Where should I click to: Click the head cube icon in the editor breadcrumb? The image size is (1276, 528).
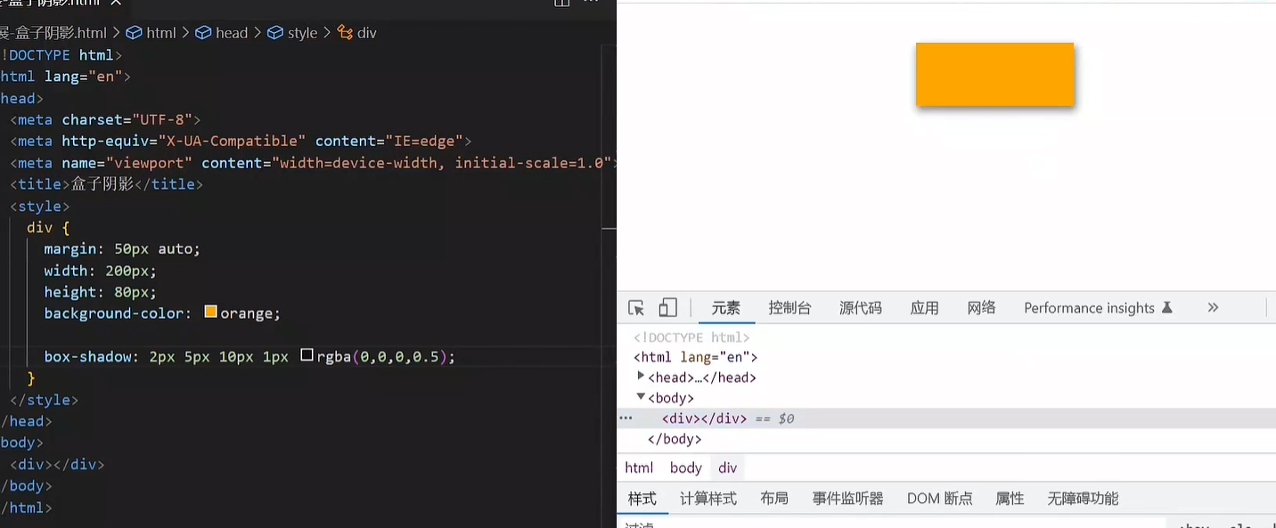click(x=203, y=33)
